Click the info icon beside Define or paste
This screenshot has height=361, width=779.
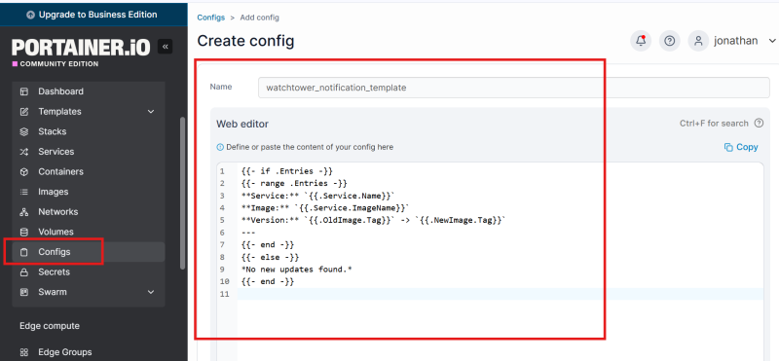tap(220, 148)
